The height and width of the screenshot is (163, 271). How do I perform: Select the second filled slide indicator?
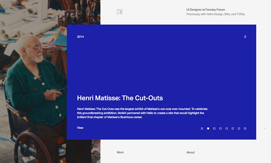208,128
